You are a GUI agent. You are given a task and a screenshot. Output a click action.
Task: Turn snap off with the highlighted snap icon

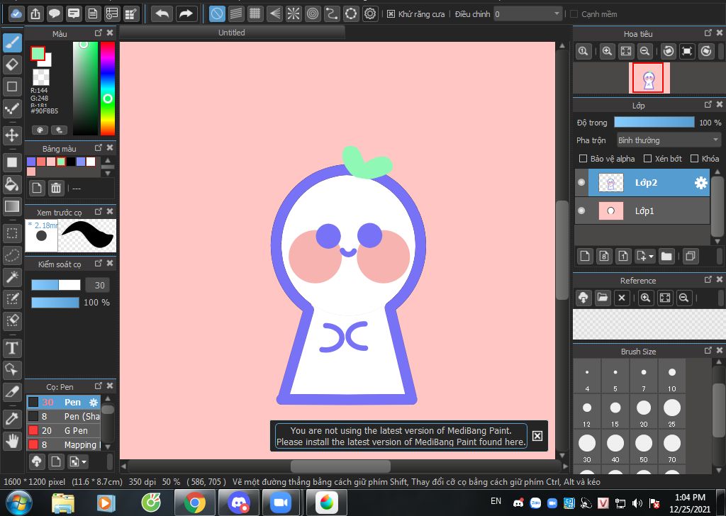(217, 13)
